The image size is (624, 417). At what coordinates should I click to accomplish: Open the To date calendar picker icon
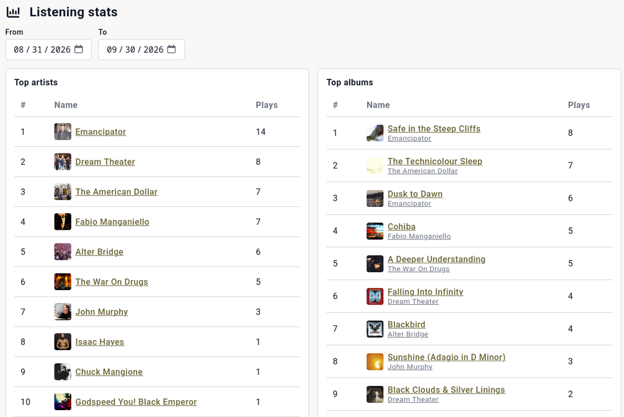[172, 50]
